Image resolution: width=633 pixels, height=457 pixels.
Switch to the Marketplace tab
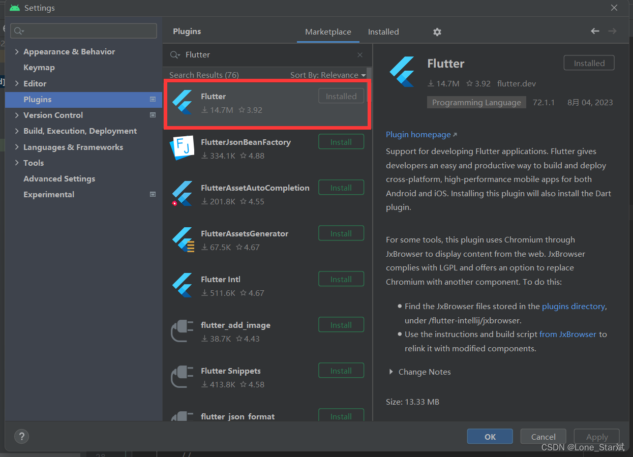(x=328, y=32)
